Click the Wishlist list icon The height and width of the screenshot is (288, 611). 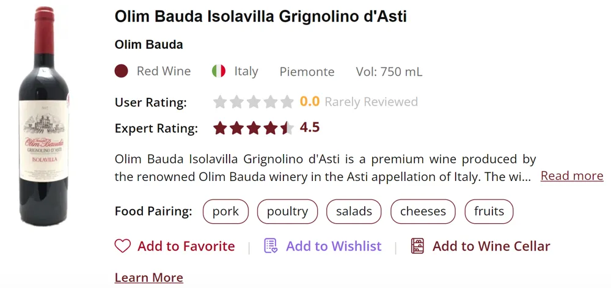coord(271,246)
